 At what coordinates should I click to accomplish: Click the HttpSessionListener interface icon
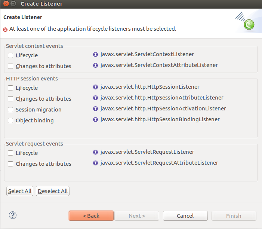(x=96, y=87)
